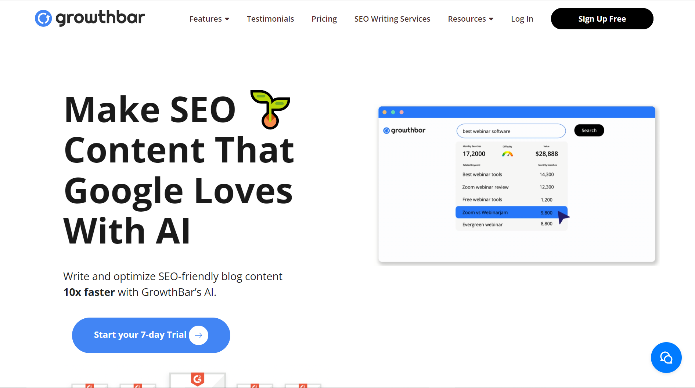Screen dimensions: 695x388
Task: Click the Sign Up Free button
Action: coord(602,19)
